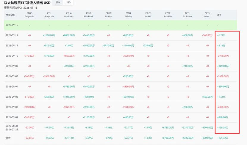
Task: Select the 2026-09-14 date cell
Action: [x=12, y=35]
